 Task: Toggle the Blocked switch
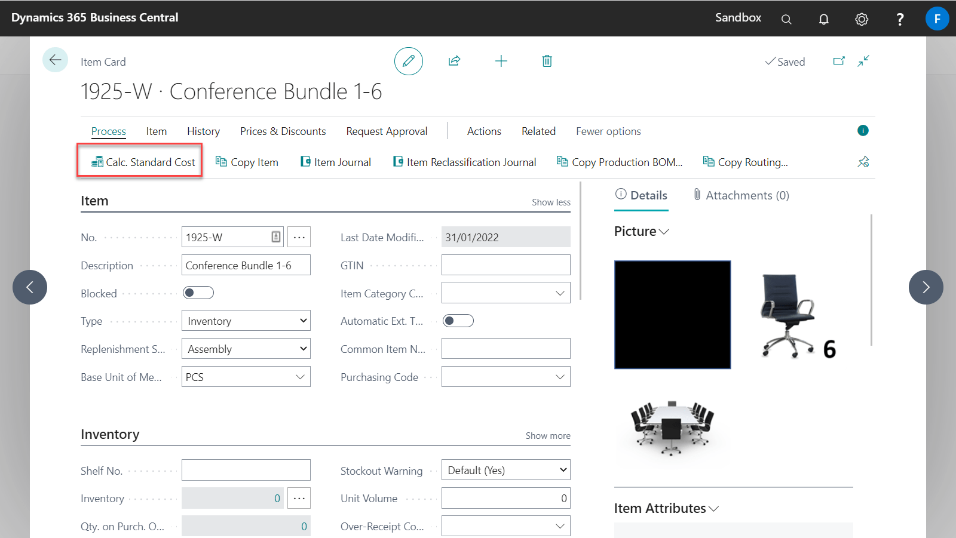point(198,293)
